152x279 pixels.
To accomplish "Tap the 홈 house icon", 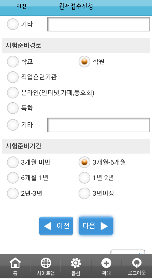I will 15,263.
